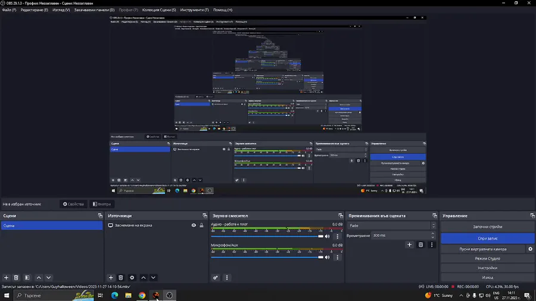Open transition properties three-dot menu
Viewport: 536px width, 301px height.
(x=432, y=244)
